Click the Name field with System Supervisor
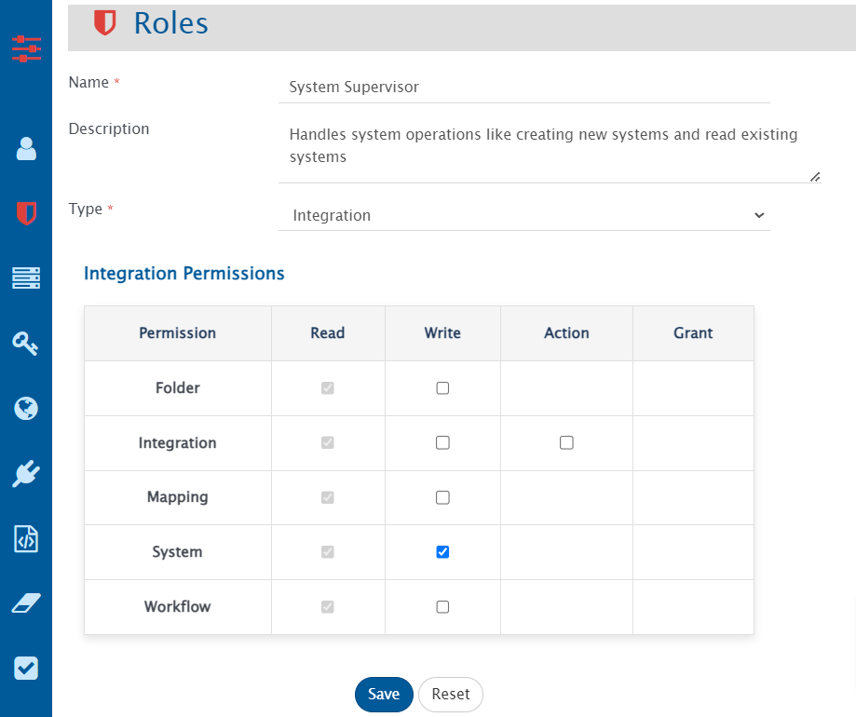Screen dimensions: 856x717 click(x=524, y=87)
